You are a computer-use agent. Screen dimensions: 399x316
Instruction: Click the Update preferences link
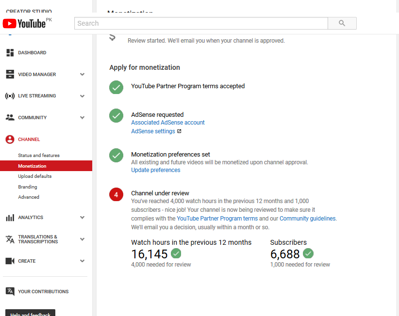pos(155,170)
